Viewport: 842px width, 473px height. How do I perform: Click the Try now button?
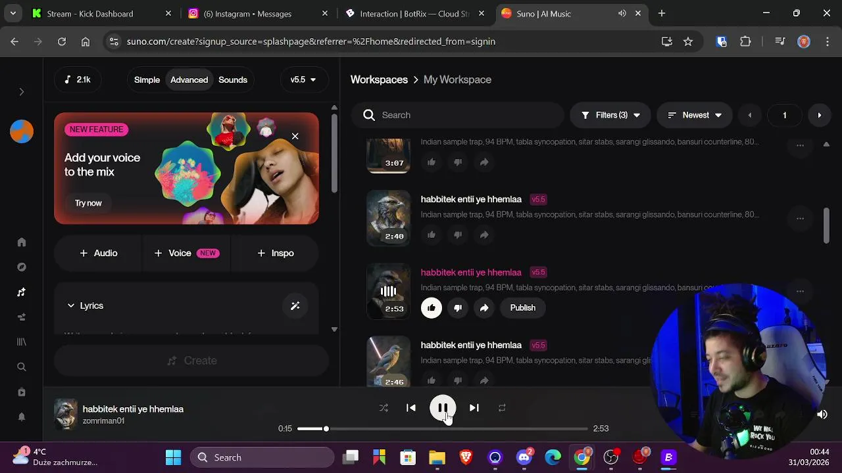(88, 203)
